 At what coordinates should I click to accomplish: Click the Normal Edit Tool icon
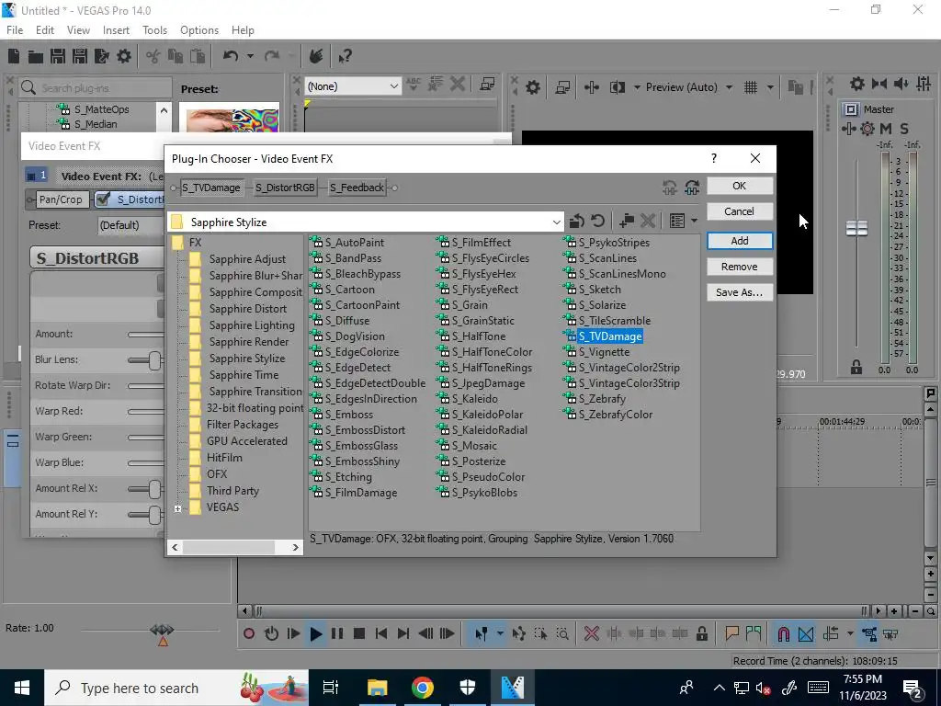click(x=482, y=633)
